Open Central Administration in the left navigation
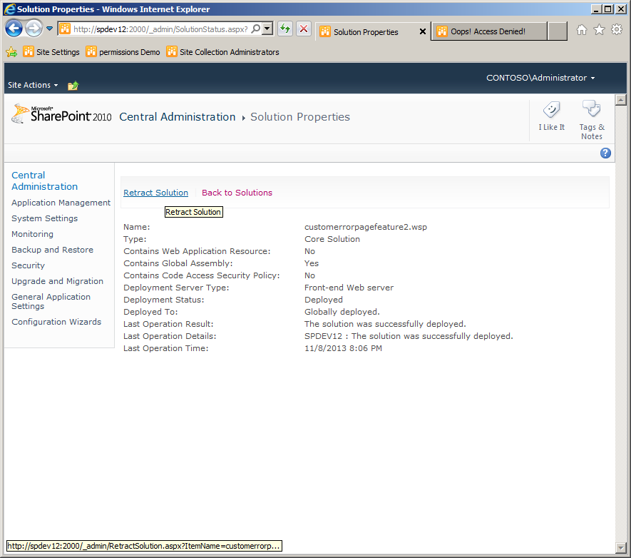 point(45,181)
